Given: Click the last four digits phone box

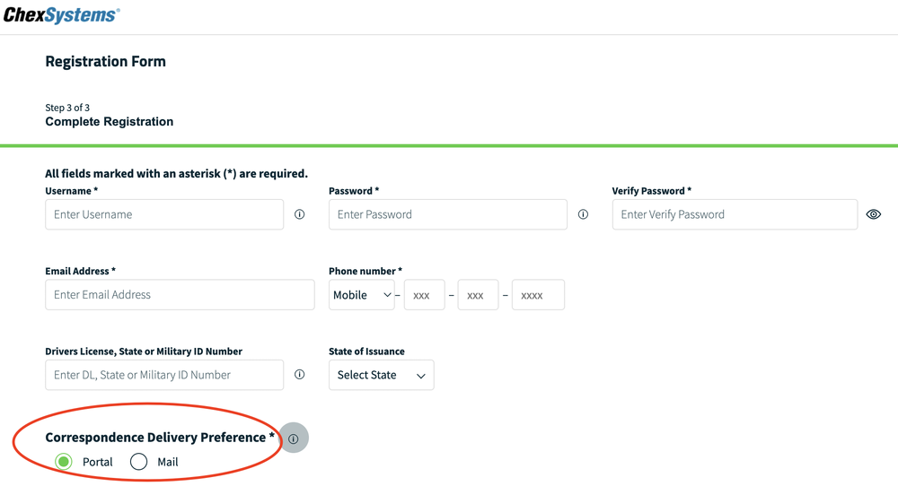Looking at the screenshot, I should 538,295.
